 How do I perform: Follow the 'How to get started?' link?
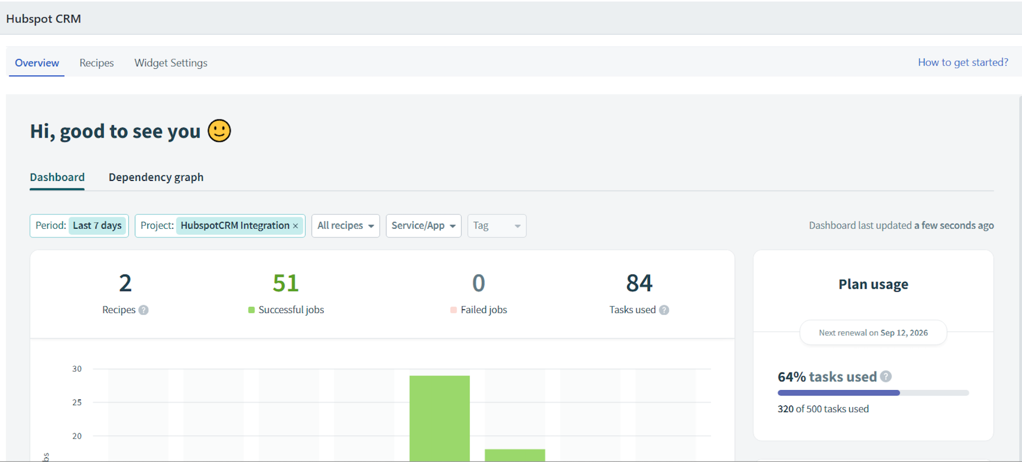(963, 62)
